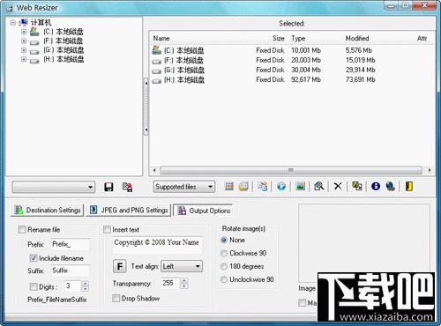Select the None rotation radio button
The width and height of the screenshot is (441, 326).
224,240
